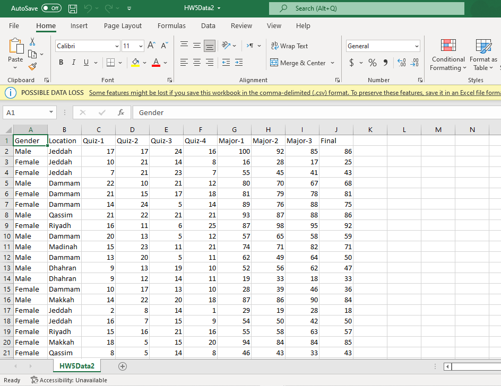The height and width of the screenshot is (386, 501).
Task: Select column G header
Action: [x=234, y=129]
